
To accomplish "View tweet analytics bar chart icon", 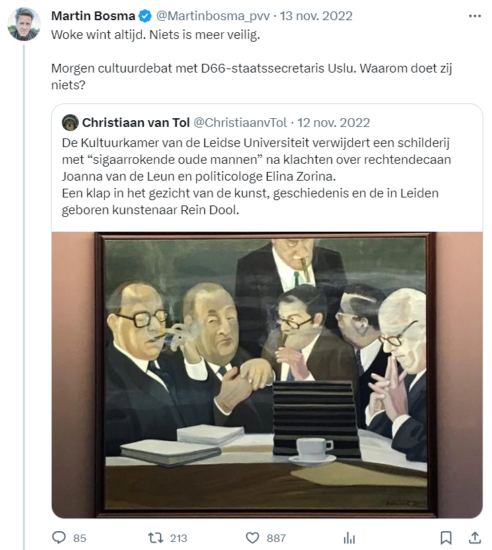I will click(350, 538).
